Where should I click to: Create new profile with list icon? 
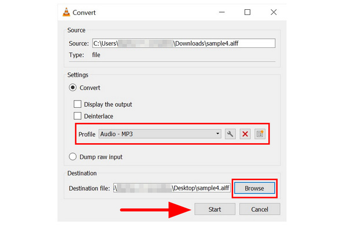(x=260, y=134)
